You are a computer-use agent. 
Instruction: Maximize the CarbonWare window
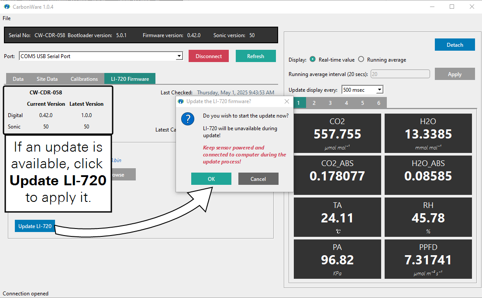(452, 7)
